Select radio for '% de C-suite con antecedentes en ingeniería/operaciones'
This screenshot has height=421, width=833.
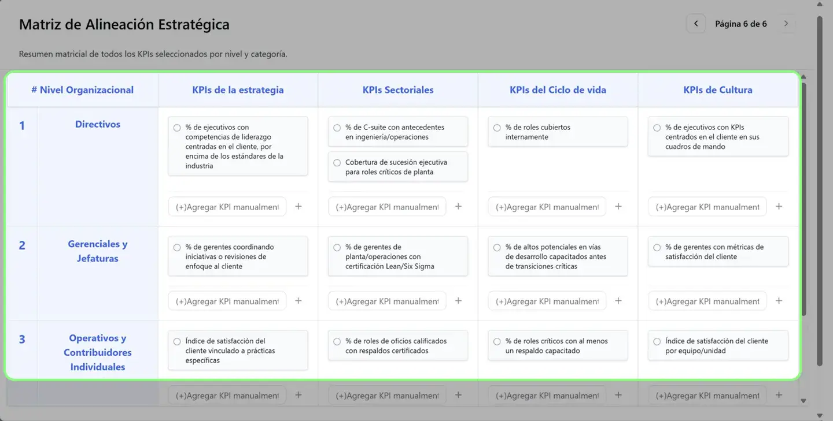pyautogui.click(x=337, y=128)
